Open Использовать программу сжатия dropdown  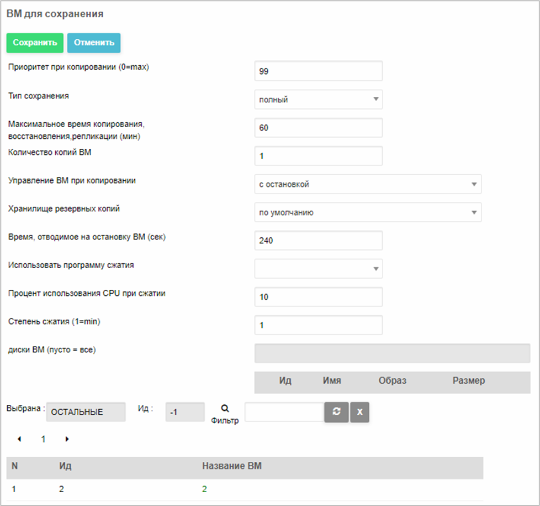coord(319,269)
